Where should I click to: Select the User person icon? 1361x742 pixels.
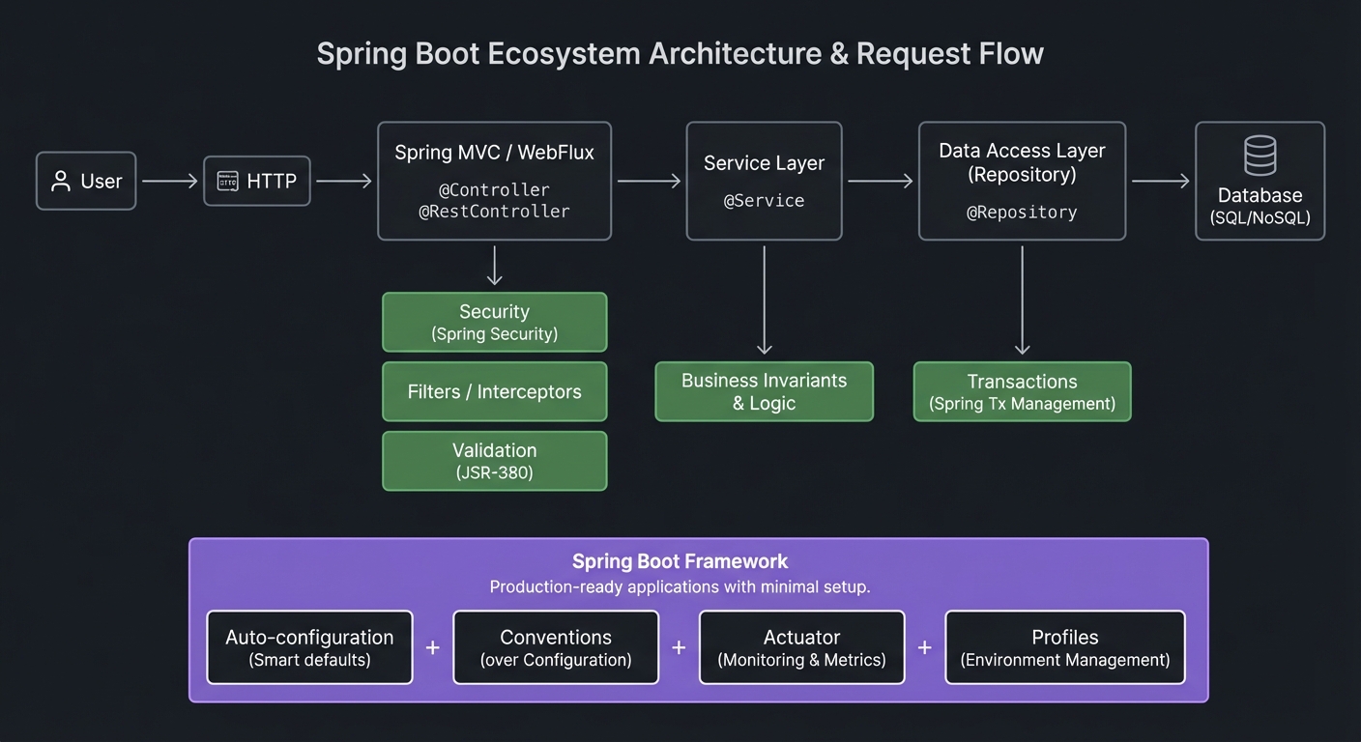60,181
